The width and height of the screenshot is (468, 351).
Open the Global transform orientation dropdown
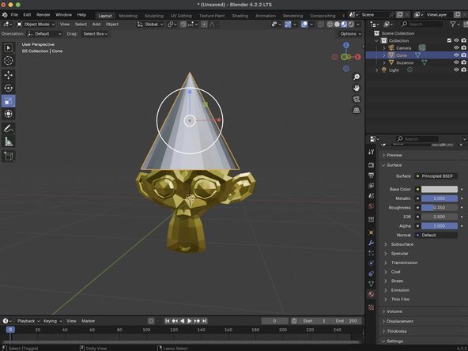coord(150,25)
